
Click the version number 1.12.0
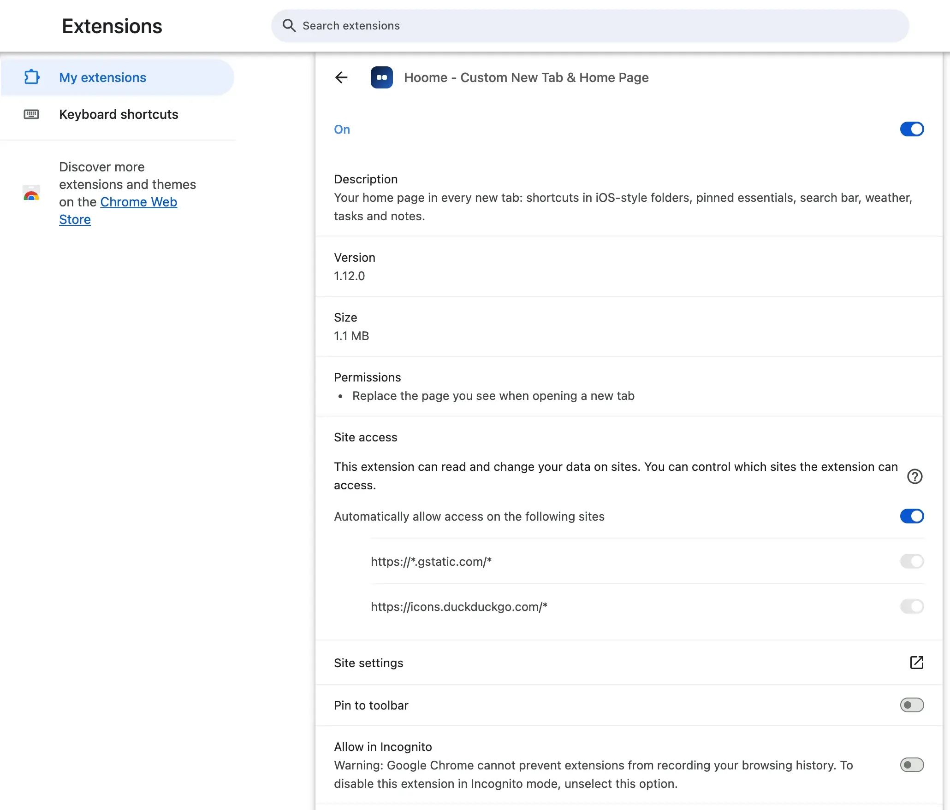349,276
